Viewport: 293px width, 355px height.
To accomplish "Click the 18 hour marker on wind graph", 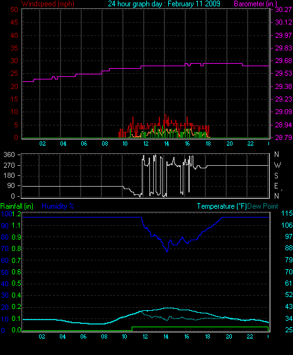I will (208, 144).
